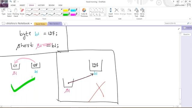Pick the yellow highlighter

click(66, 10)
